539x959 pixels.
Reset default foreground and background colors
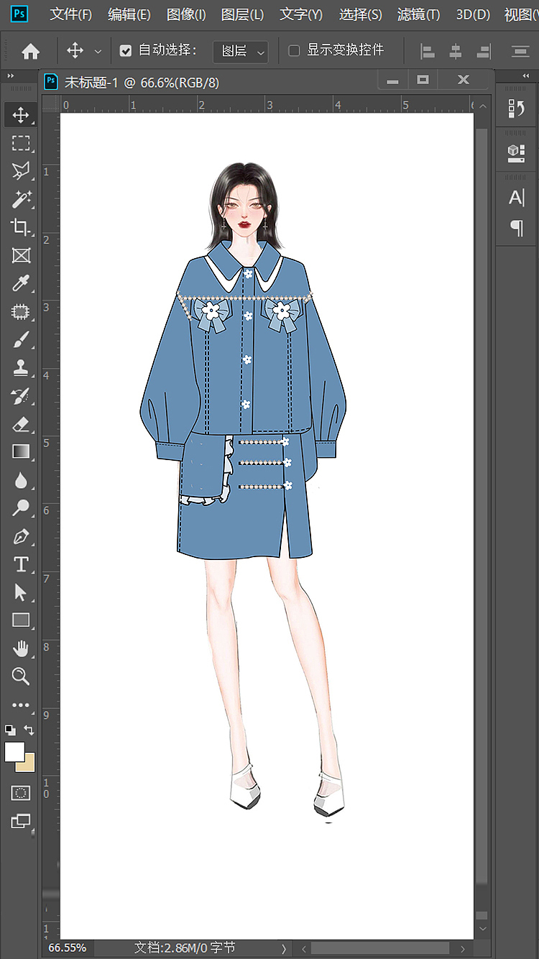tap(10, 730)
